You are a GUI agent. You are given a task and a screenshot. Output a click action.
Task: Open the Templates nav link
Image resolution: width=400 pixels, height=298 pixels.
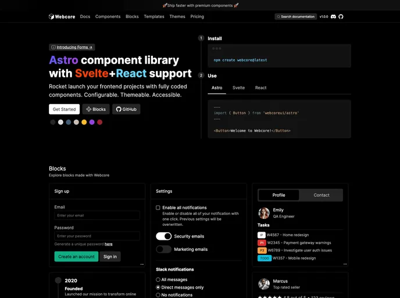coord(154,17)
